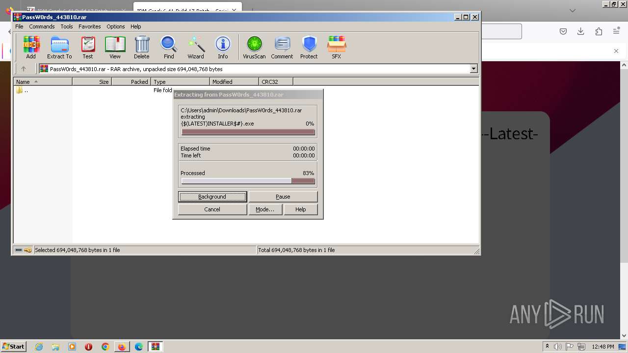This screenshot has height=353, width=628.
Task: Open Firefox Downloads arrow icon
Action: (x=581, y=31)
